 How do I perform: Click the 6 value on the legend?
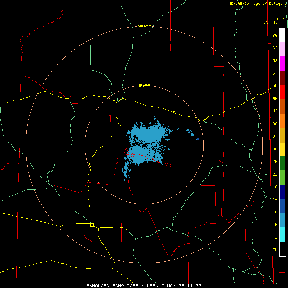276,225
